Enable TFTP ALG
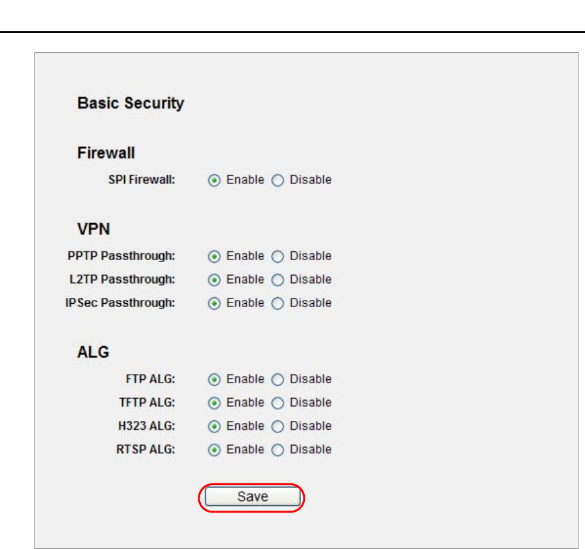Image resolution: width=585 pixels, height=549 pixels. click(214, 403)
